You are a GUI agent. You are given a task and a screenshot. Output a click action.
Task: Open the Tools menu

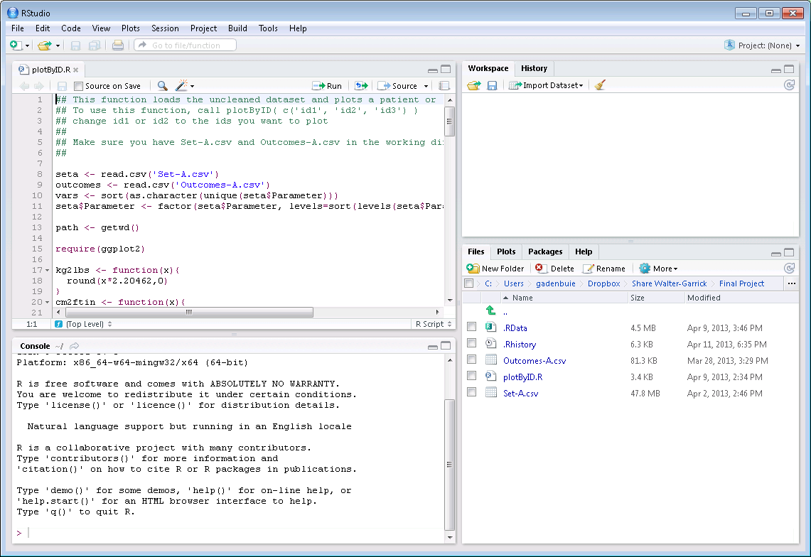coord(268,28)
